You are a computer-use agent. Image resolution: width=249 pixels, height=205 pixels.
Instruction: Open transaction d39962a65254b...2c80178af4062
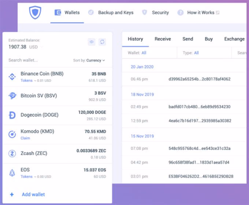200,79
